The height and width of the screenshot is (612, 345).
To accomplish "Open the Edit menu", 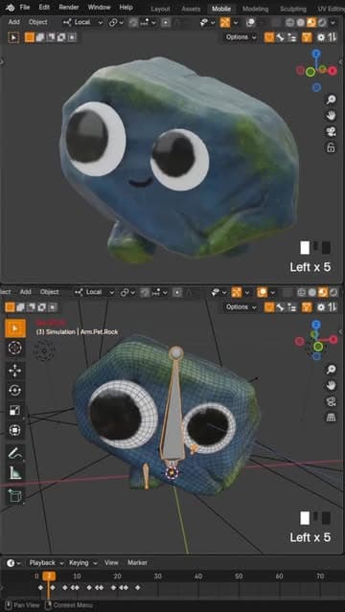I will point(44,7).
